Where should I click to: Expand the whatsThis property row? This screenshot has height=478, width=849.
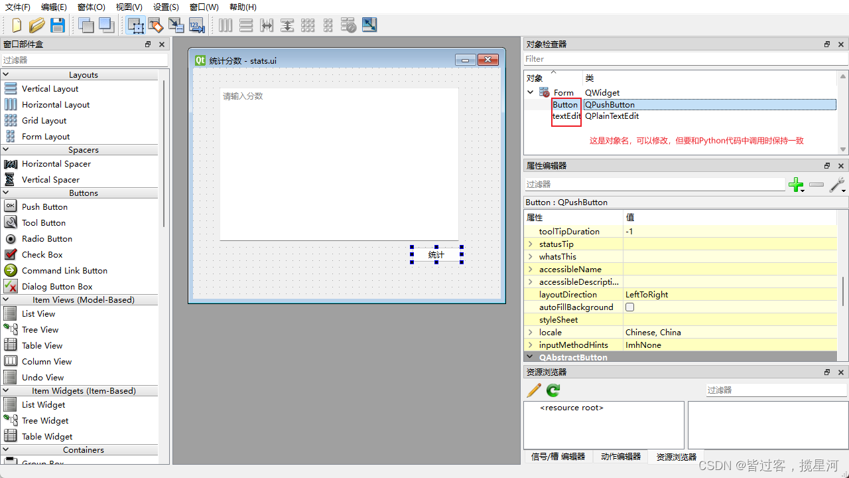pos(530,257)
